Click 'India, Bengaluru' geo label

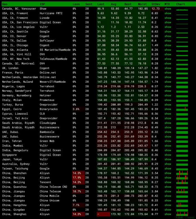pyautogui.click(x=15, y=150)
